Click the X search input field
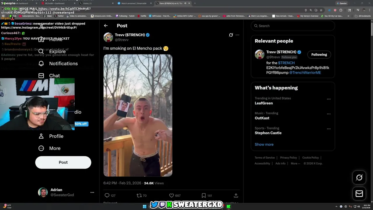373x210 pixels. [293, 26]
